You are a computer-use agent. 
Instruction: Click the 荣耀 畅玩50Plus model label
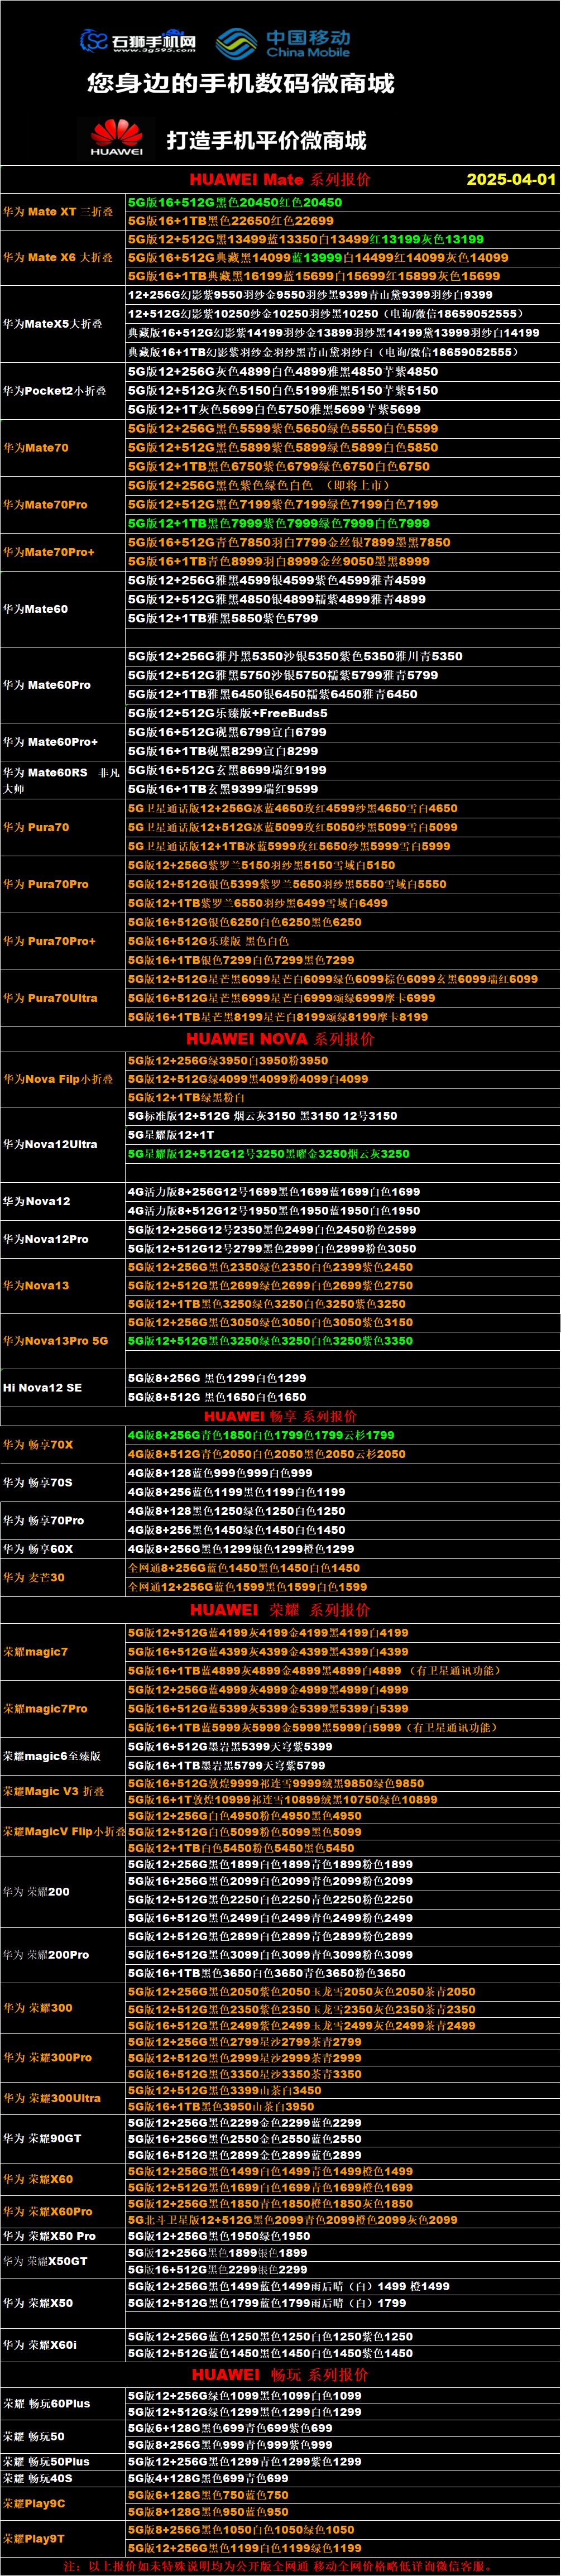click(x=46, y=2461)
